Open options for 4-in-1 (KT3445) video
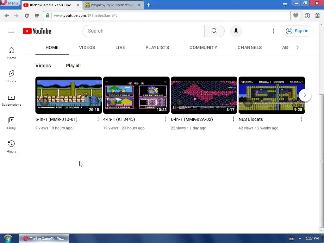Image resolution: width=324 pixels, height=243 pixels. click(x=166, y=119)
